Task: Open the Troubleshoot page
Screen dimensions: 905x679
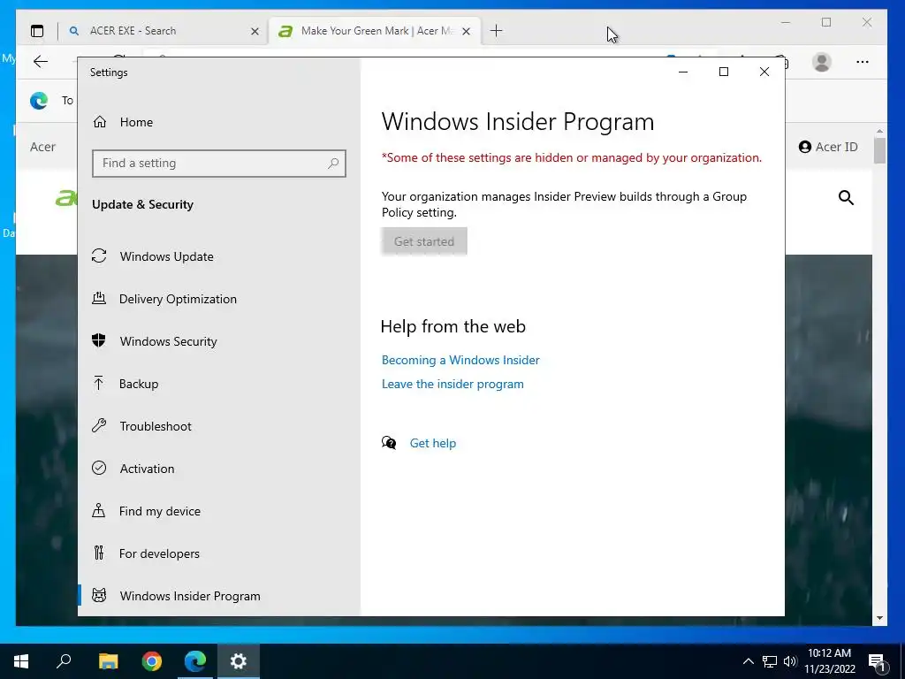Action: point(219,426)
